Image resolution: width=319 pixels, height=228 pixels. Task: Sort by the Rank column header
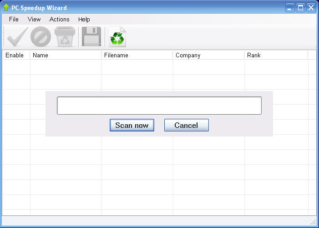click(276, 56)
